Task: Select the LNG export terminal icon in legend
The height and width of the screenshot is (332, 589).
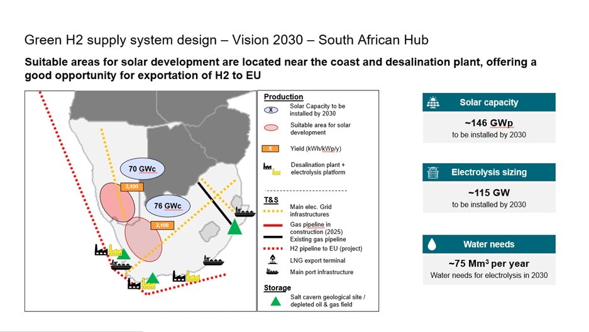Action: pos(272,259)
